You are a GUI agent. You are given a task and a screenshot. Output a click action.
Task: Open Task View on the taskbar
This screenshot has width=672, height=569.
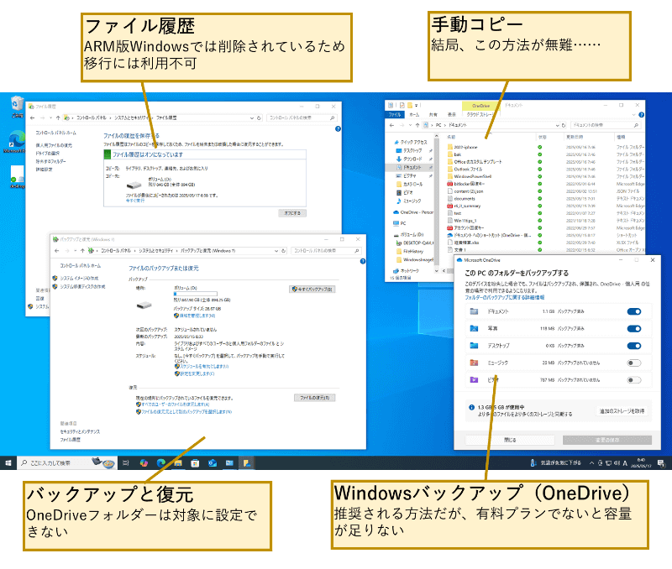pos(126,462)
